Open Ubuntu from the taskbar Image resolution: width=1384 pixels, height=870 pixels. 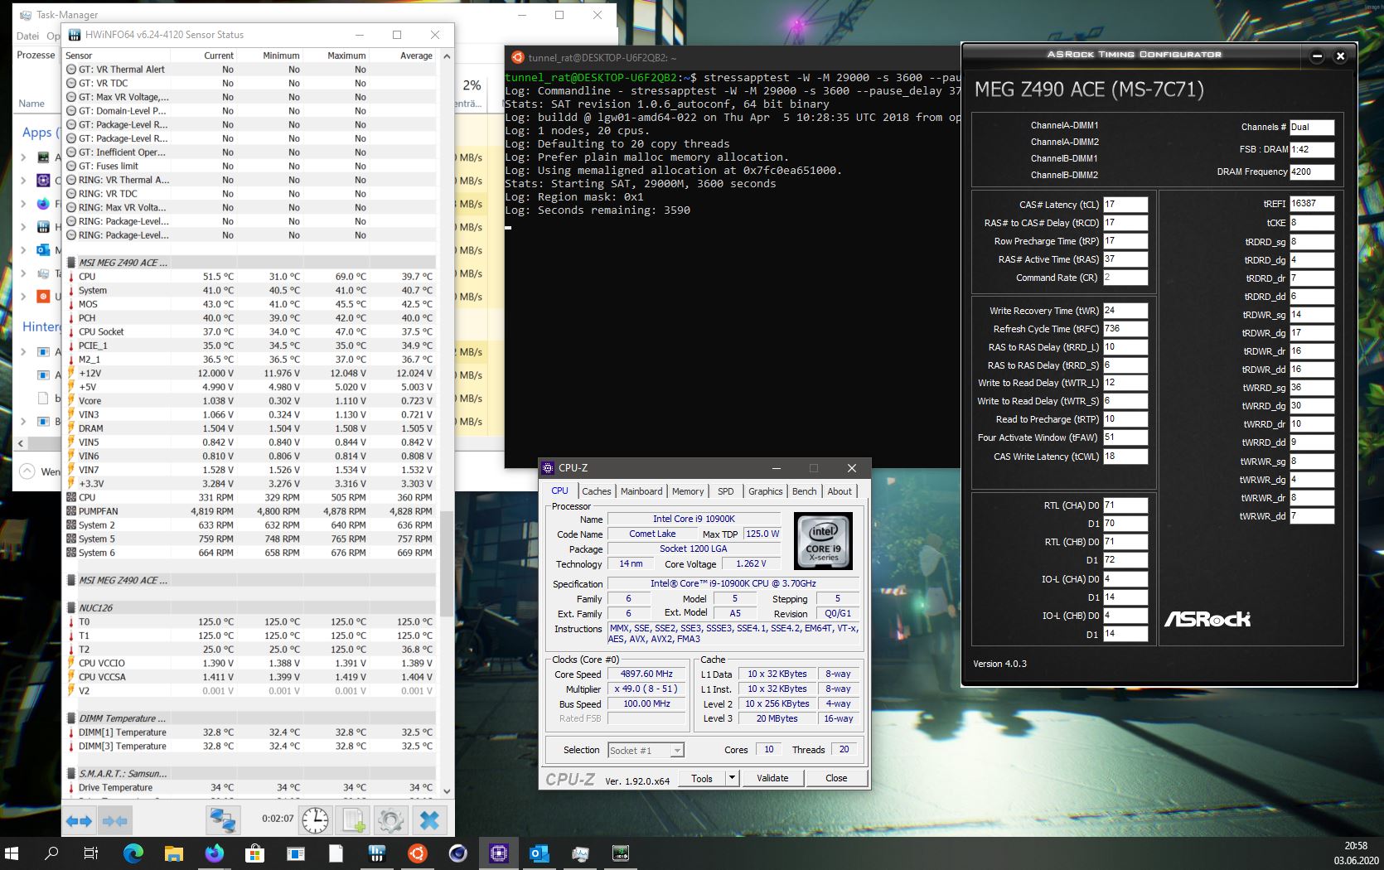[x=417, y=853]
